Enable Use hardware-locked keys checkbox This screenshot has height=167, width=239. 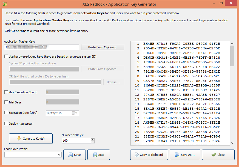click(x=6, y=57)
